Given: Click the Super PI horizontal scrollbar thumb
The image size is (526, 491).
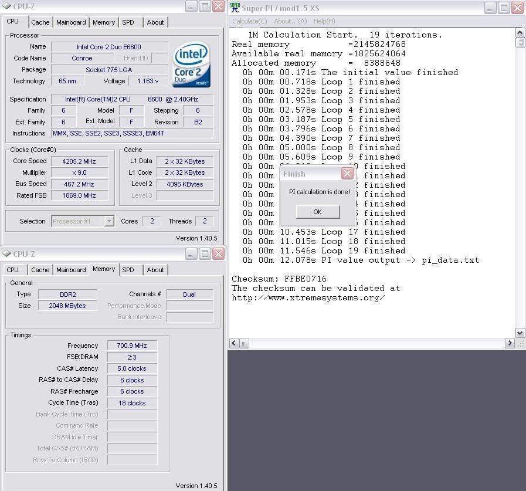Looking at the screenshot, I should tap(244, 343).
